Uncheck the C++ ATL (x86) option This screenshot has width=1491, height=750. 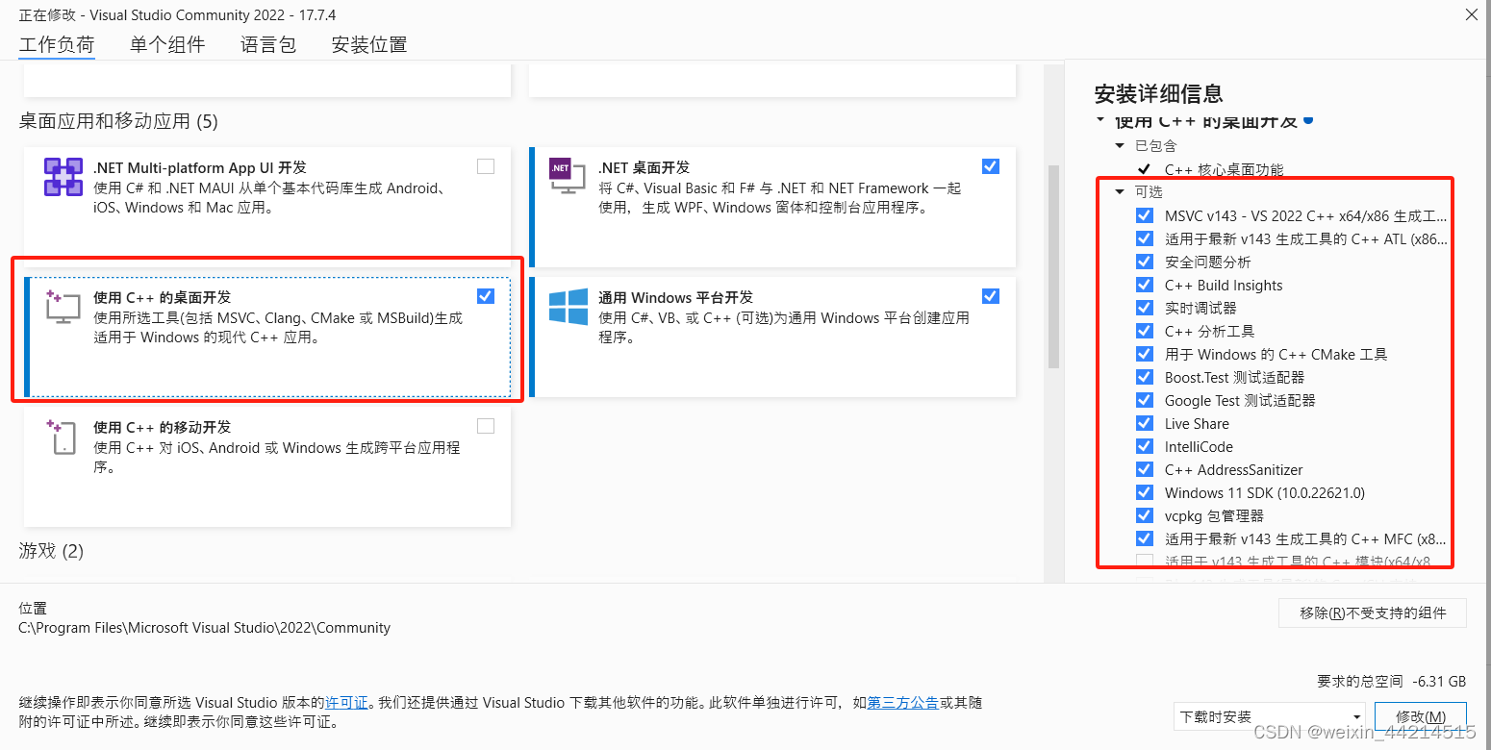[x=1145, y=238]
